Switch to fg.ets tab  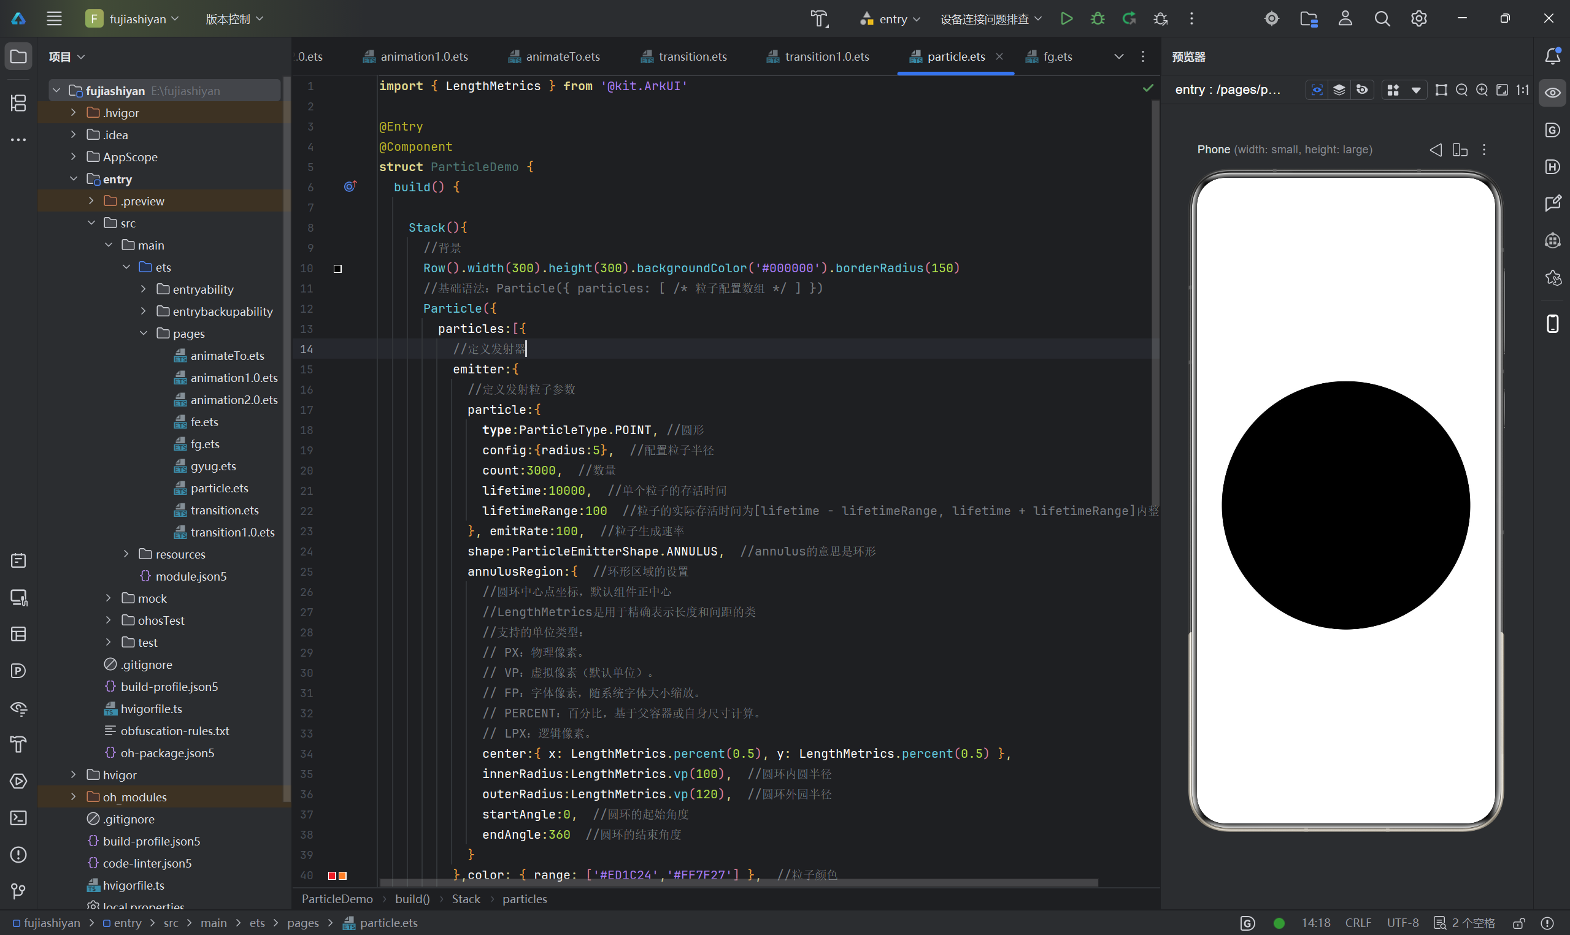[1049, 56]
